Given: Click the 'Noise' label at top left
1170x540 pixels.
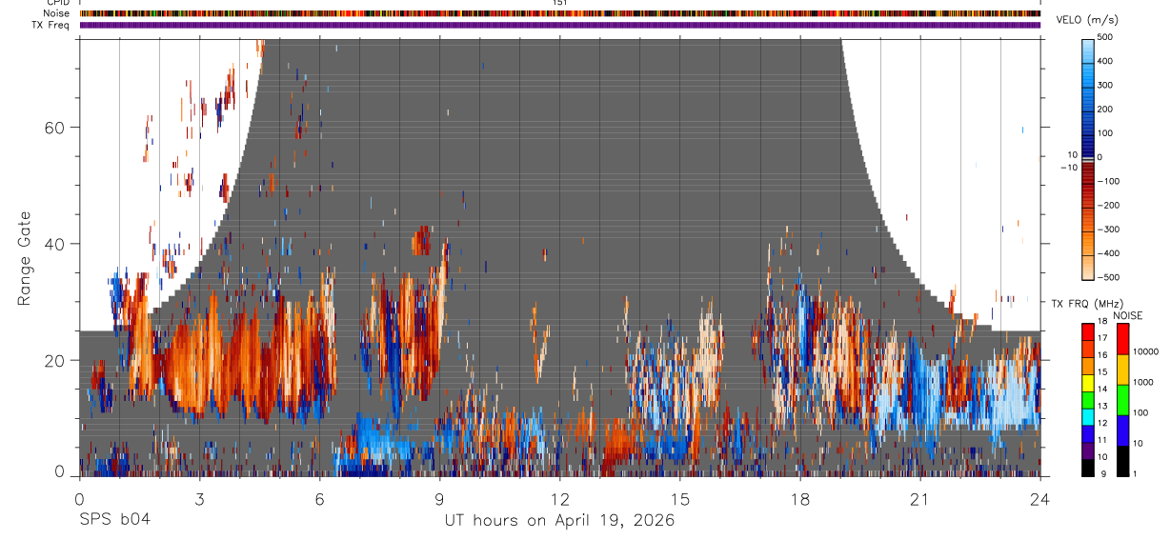Looking at the screenshot, I should [57, 13].
